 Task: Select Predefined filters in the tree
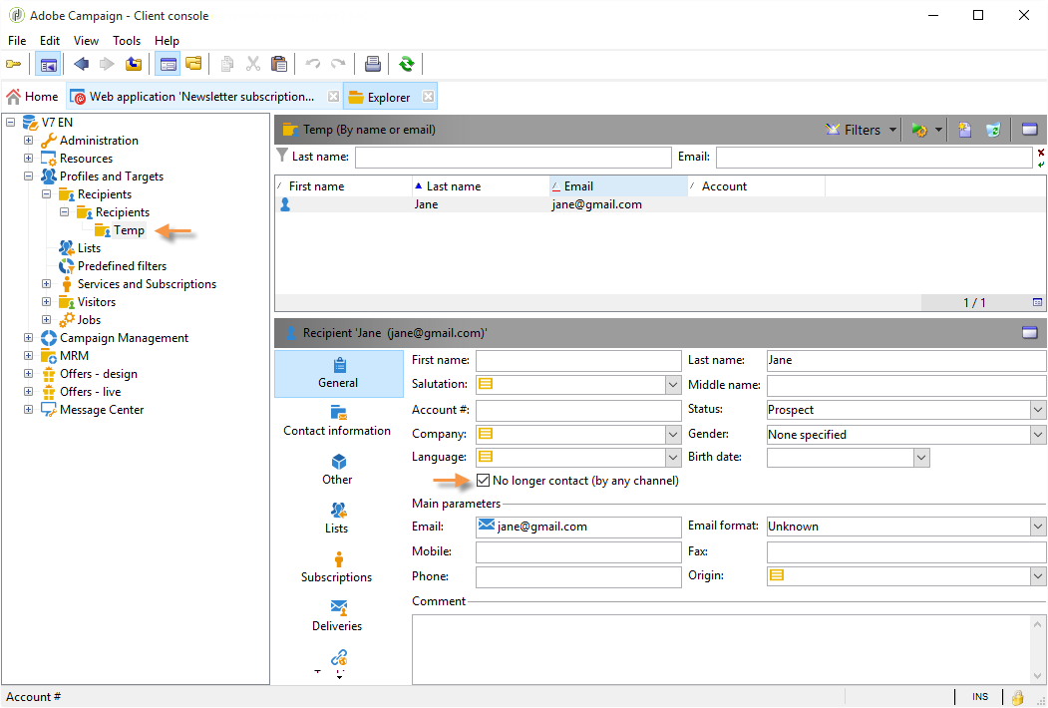(x=122, y=266)
